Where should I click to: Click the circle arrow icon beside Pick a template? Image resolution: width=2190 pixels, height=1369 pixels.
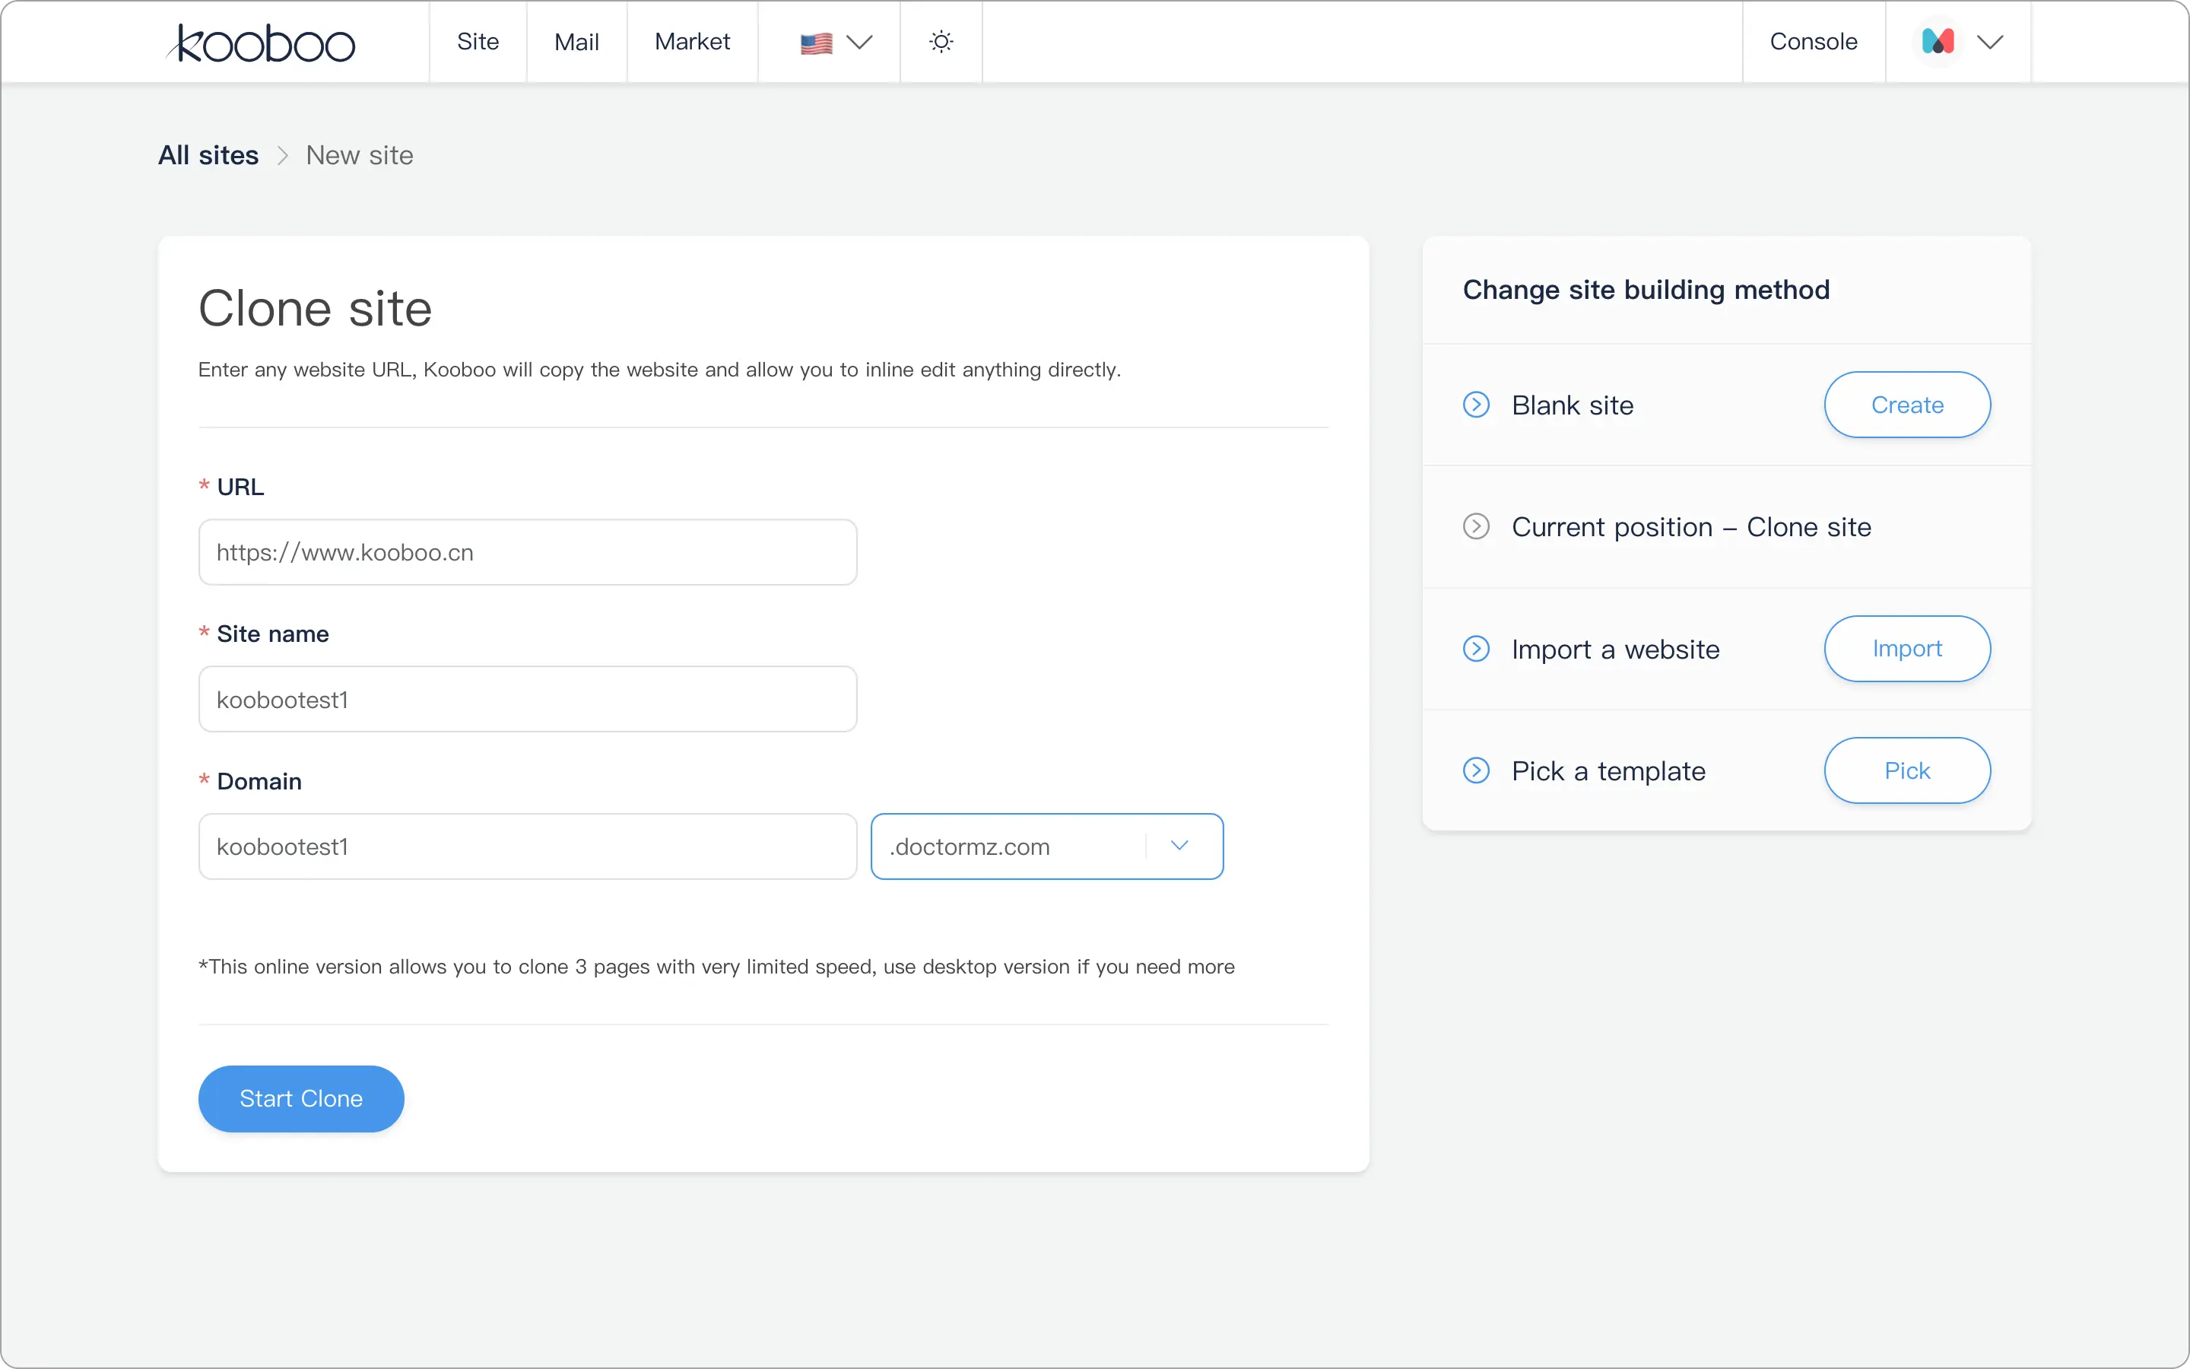click(1476, 770)
